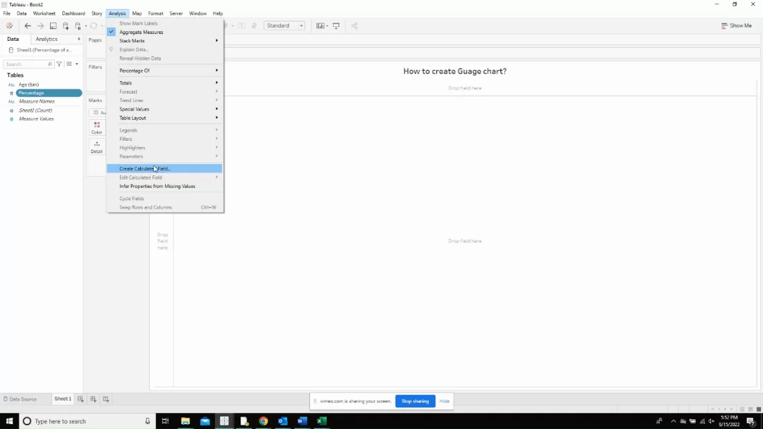Click the pin/fix axes toolbar icon
763x429 pixels.
pyautogui.click(x=254, y=26)
